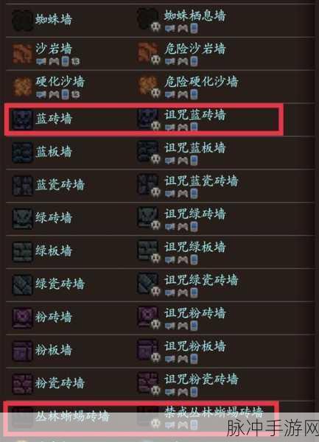Select the 诅咒粉板墙 skull wall icon
Image resolution: width=319 pixels, height=442 pixels.
pyautogui.click(x=149, y=351)
